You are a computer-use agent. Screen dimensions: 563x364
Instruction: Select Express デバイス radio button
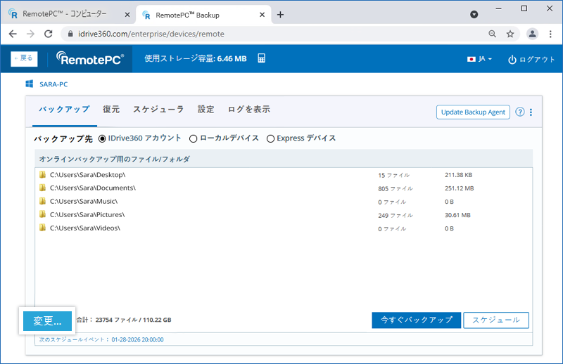[x=270, y=138]
